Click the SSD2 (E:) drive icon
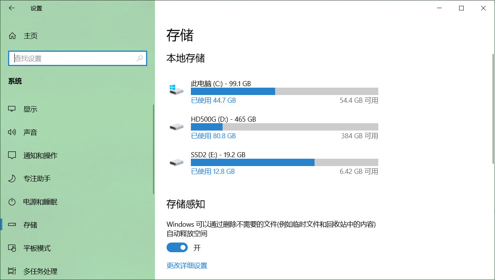The width and height of the screenshot is (495, 280). point(176,162)
